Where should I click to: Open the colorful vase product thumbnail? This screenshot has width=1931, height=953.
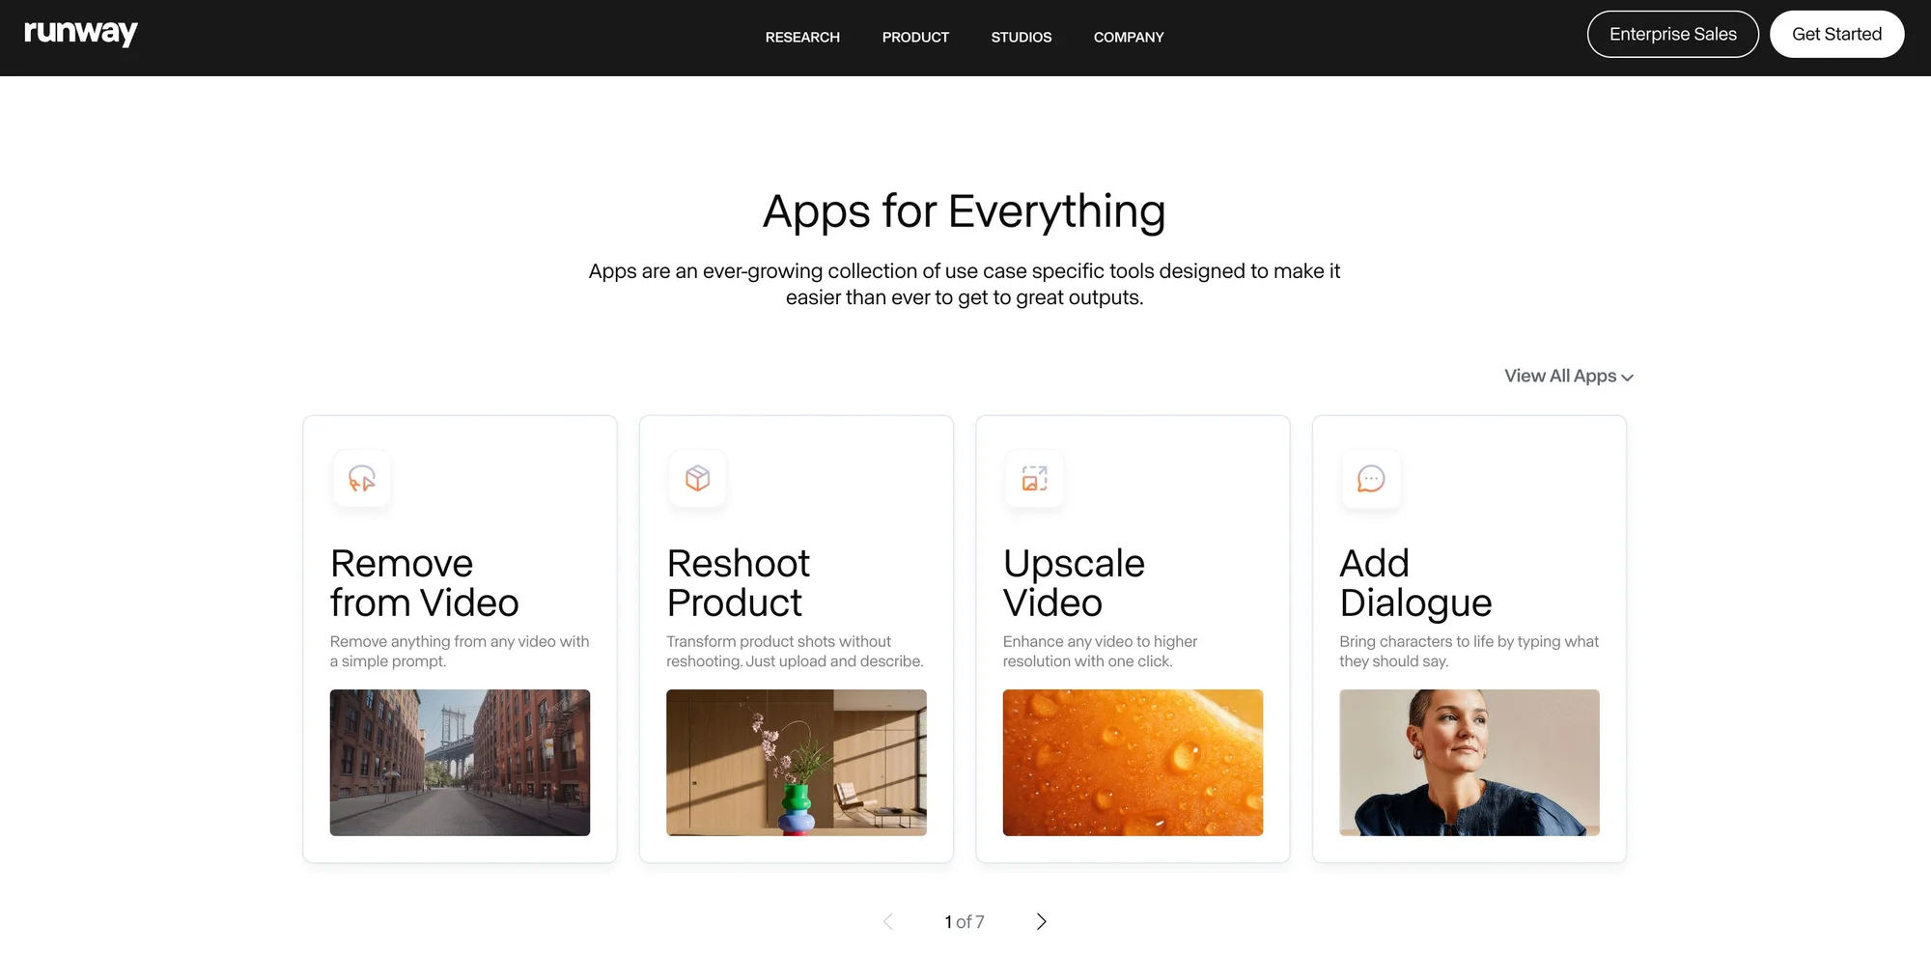click(796, 762)
